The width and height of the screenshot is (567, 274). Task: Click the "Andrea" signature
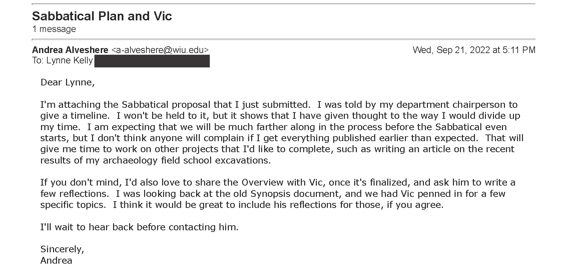point(56,261)
